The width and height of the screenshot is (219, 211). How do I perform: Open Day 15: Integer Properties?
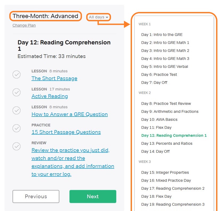point(165,172)
